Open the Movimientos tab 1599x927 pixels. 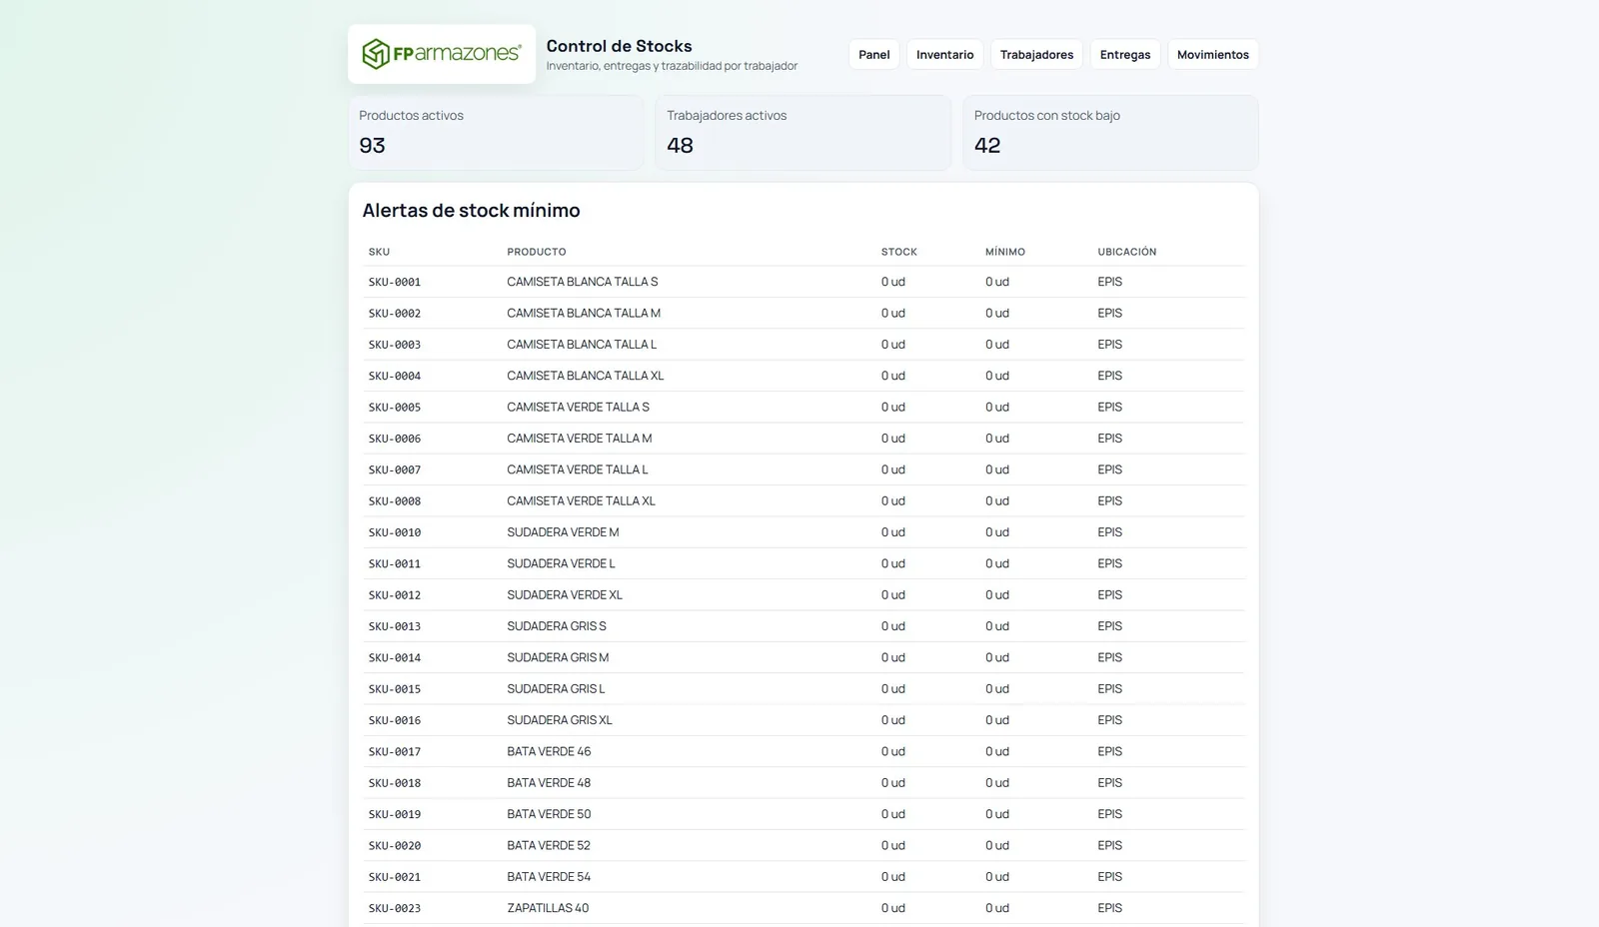(x=1212, y=55)
